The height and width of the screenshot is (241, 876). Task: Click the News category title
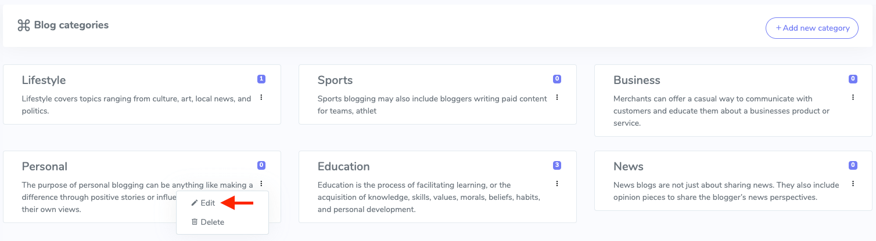[628, 166]
